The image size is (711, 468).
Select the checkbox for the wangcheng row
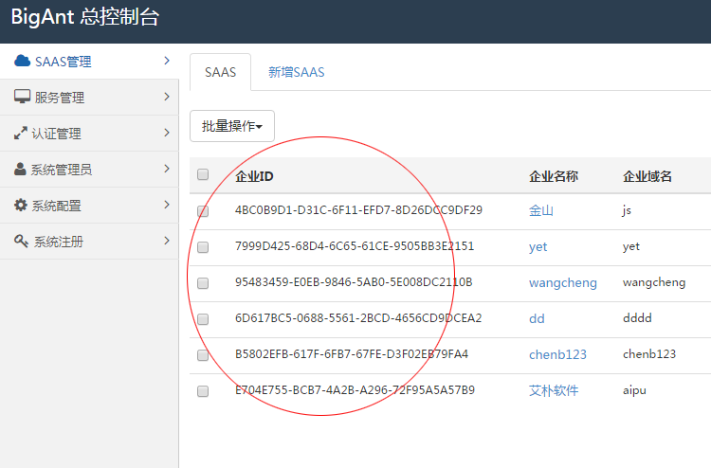[203, 282]
